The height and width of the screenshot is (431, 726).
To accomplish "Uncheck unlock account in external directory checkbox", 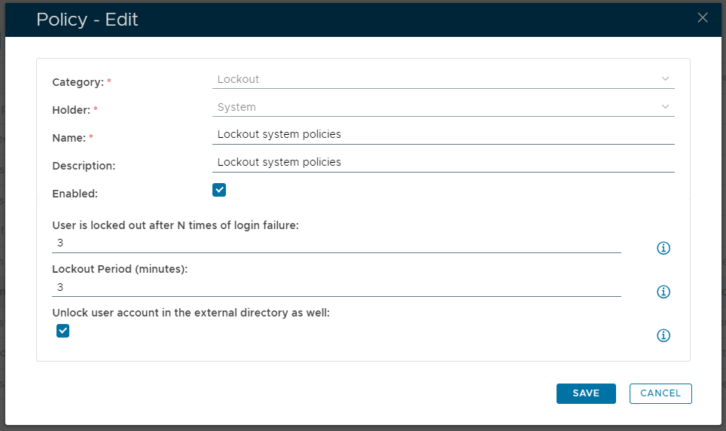I will (63, 330).
